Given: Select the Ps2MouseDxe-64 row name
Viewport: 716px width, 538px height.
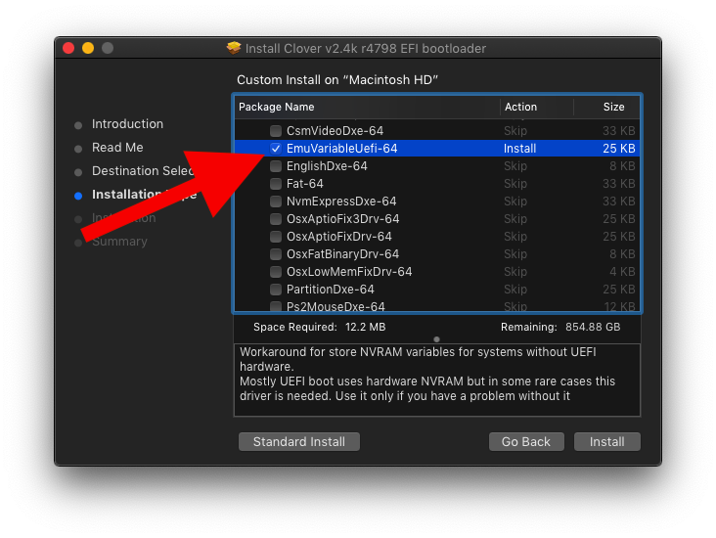Looking at the screenshot, I should tap(336, 306).
